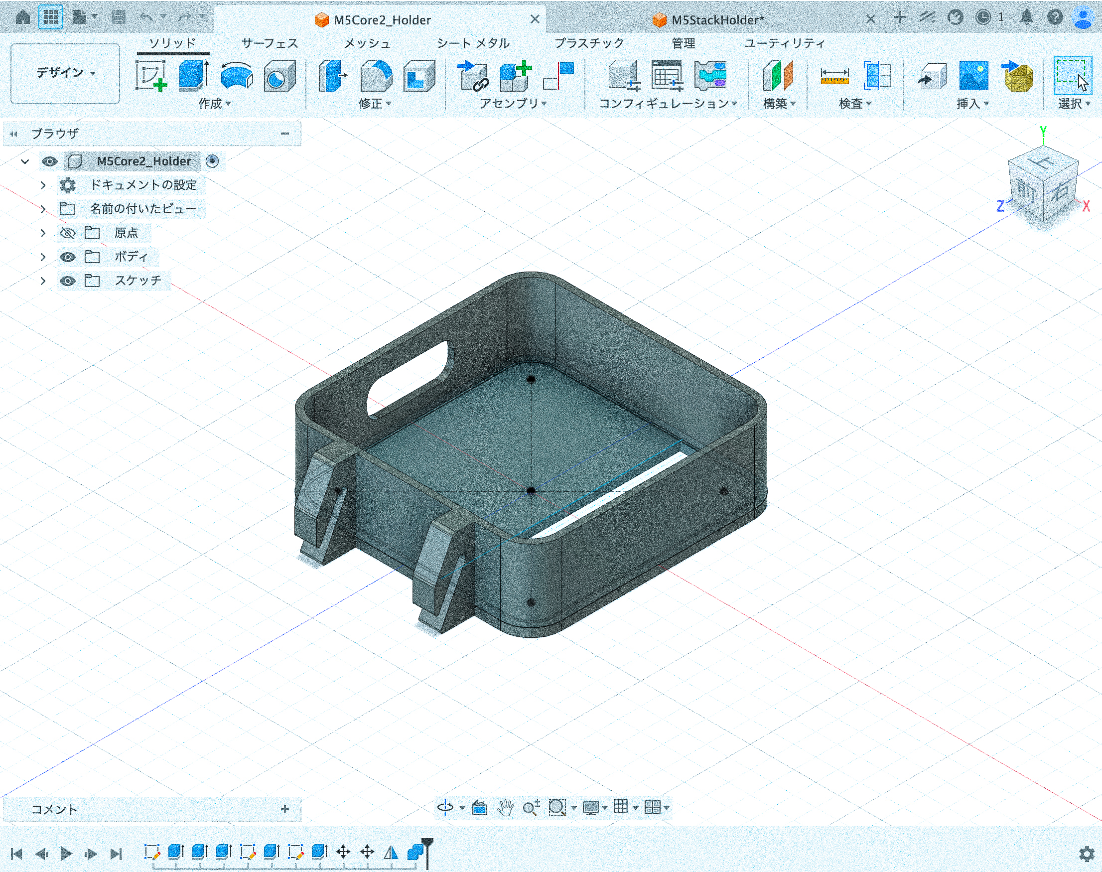Click the 選択 selection button

tap(1073, 76)
